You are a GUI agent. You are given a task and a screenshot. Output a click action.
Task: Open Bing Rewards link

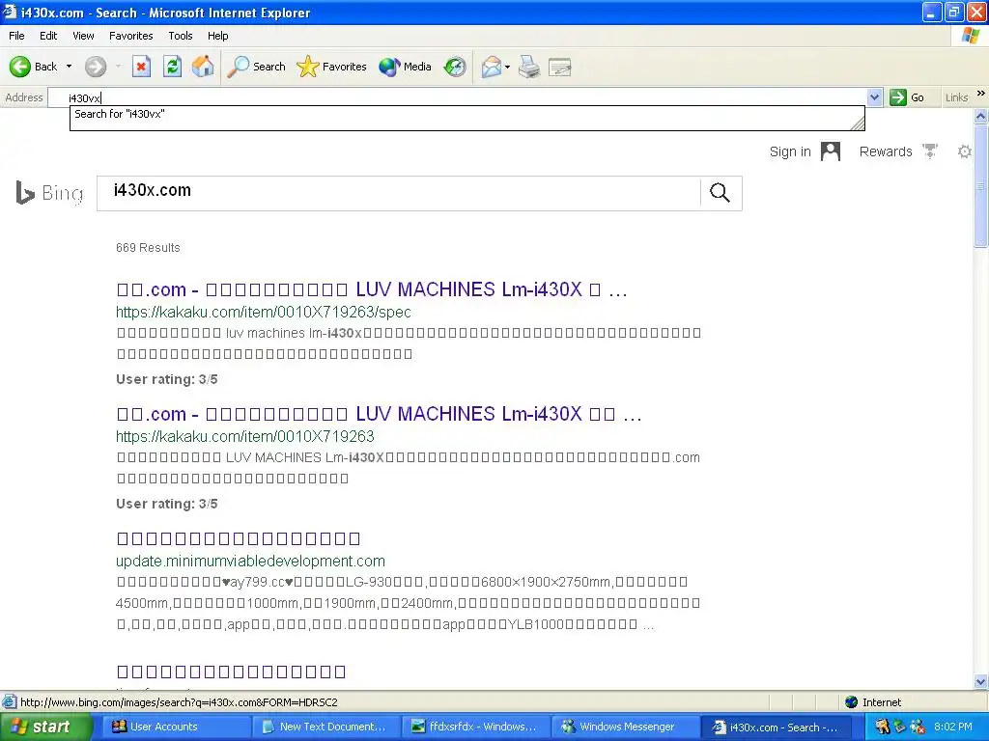[886, 151]
